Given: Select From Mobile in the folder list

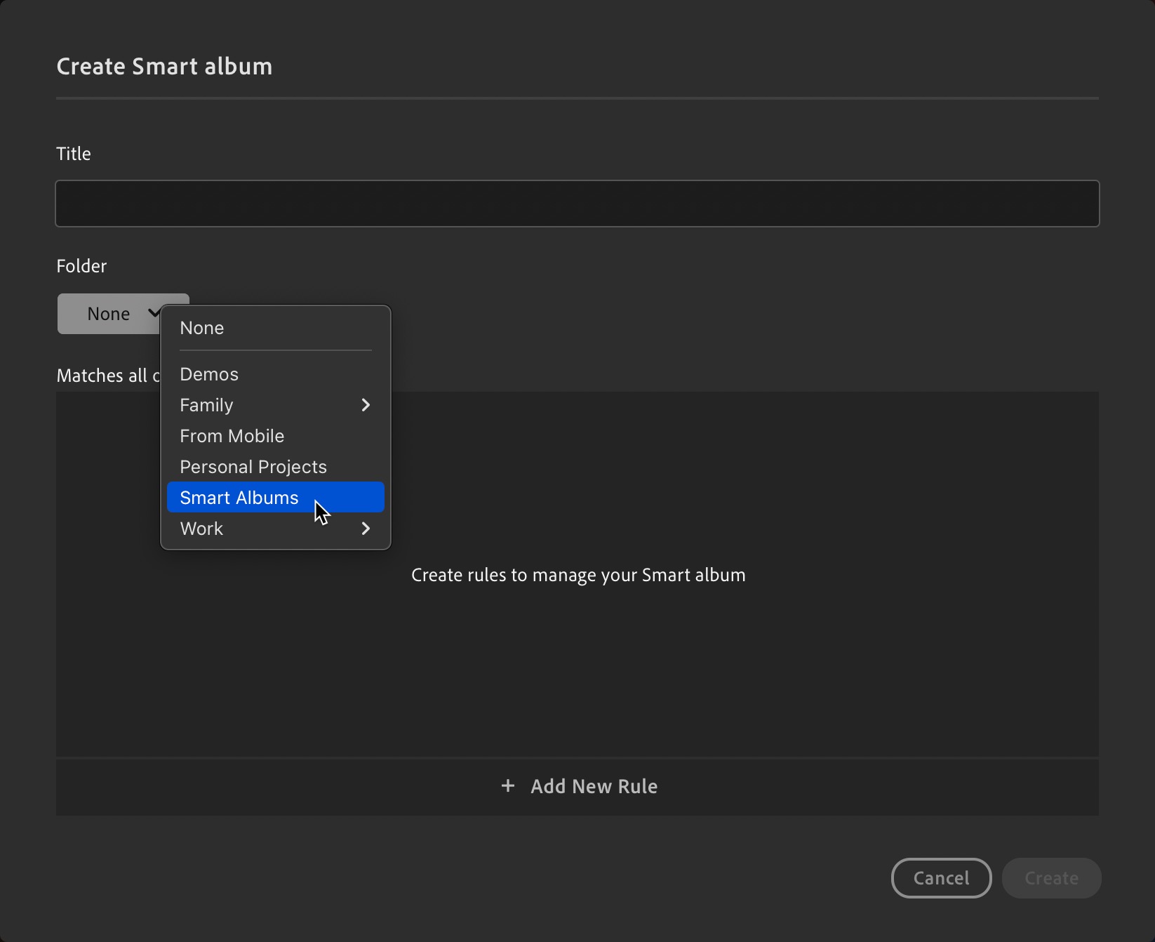Looking at the screenshot, I should [232, 436].
